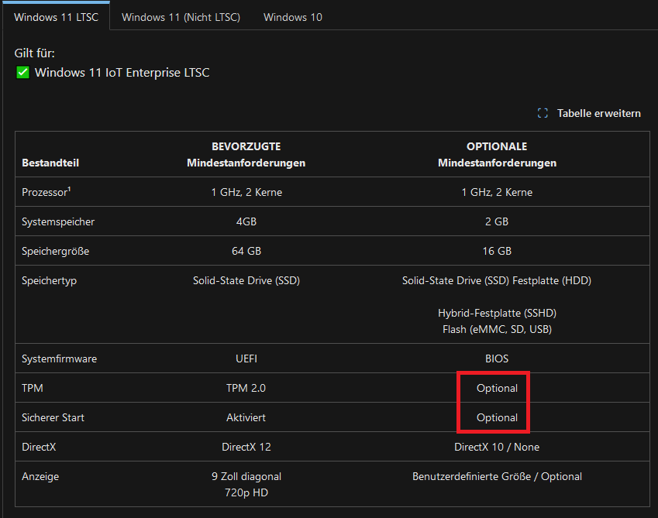Click the Systemfirmware row label
Viewport: 658px width, 518px height.
pos(59,358)
